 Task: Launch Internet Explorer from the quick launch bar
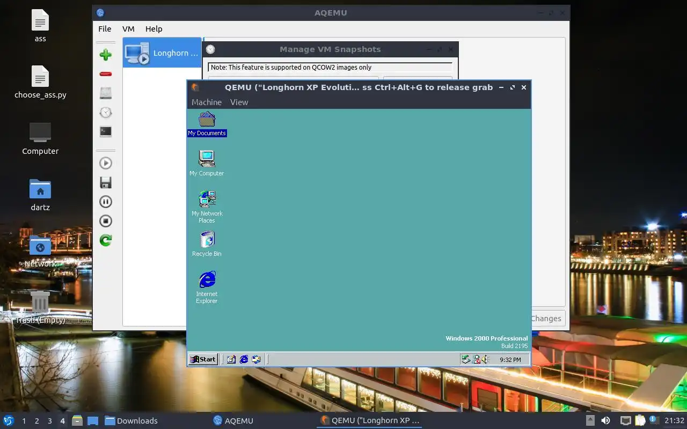click(x=244, y=359)
